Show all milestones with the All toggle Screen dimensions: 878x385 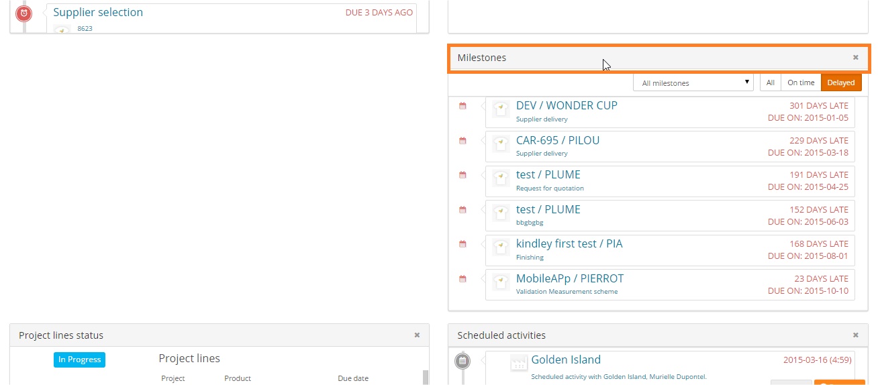pos(770,82)
